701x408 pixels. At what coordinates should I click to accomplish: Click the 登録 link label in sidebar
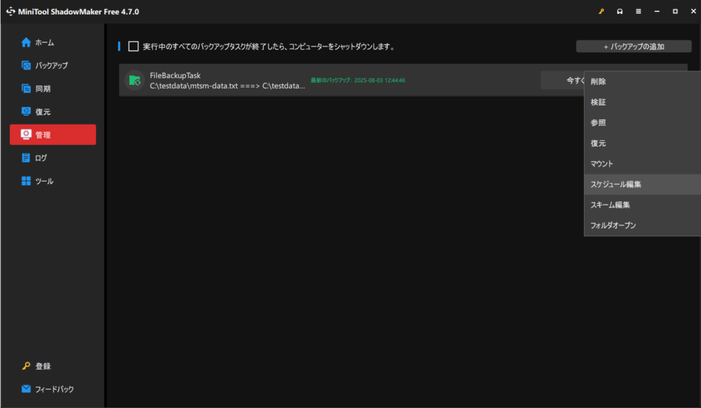tap(43, 366)
